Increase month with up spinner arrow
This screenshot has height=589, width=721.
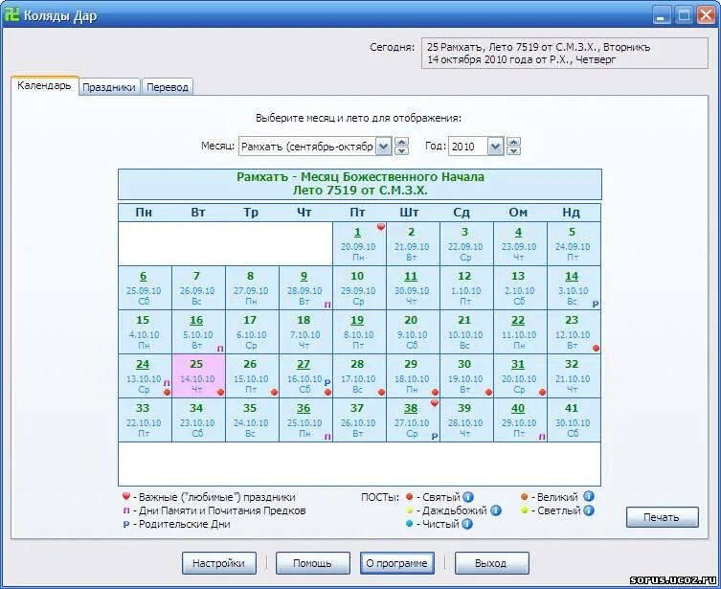[x=401, y=142]
